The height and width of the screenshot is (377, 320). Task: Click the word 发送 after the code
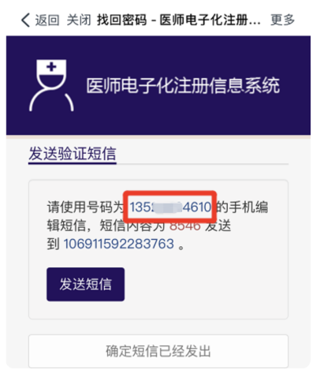pos(218,226)
